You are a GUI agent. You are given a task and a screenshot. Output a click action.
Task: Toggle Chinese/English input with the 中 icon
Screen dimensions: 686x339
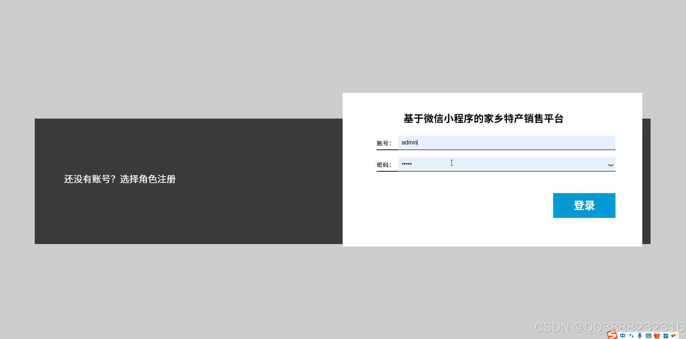[623, 336]
